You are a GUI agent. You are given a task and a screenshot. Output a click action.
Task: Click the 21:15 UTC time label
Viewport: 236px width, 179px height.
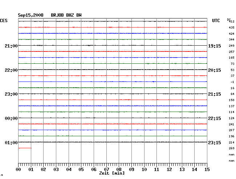click(215, 94)
